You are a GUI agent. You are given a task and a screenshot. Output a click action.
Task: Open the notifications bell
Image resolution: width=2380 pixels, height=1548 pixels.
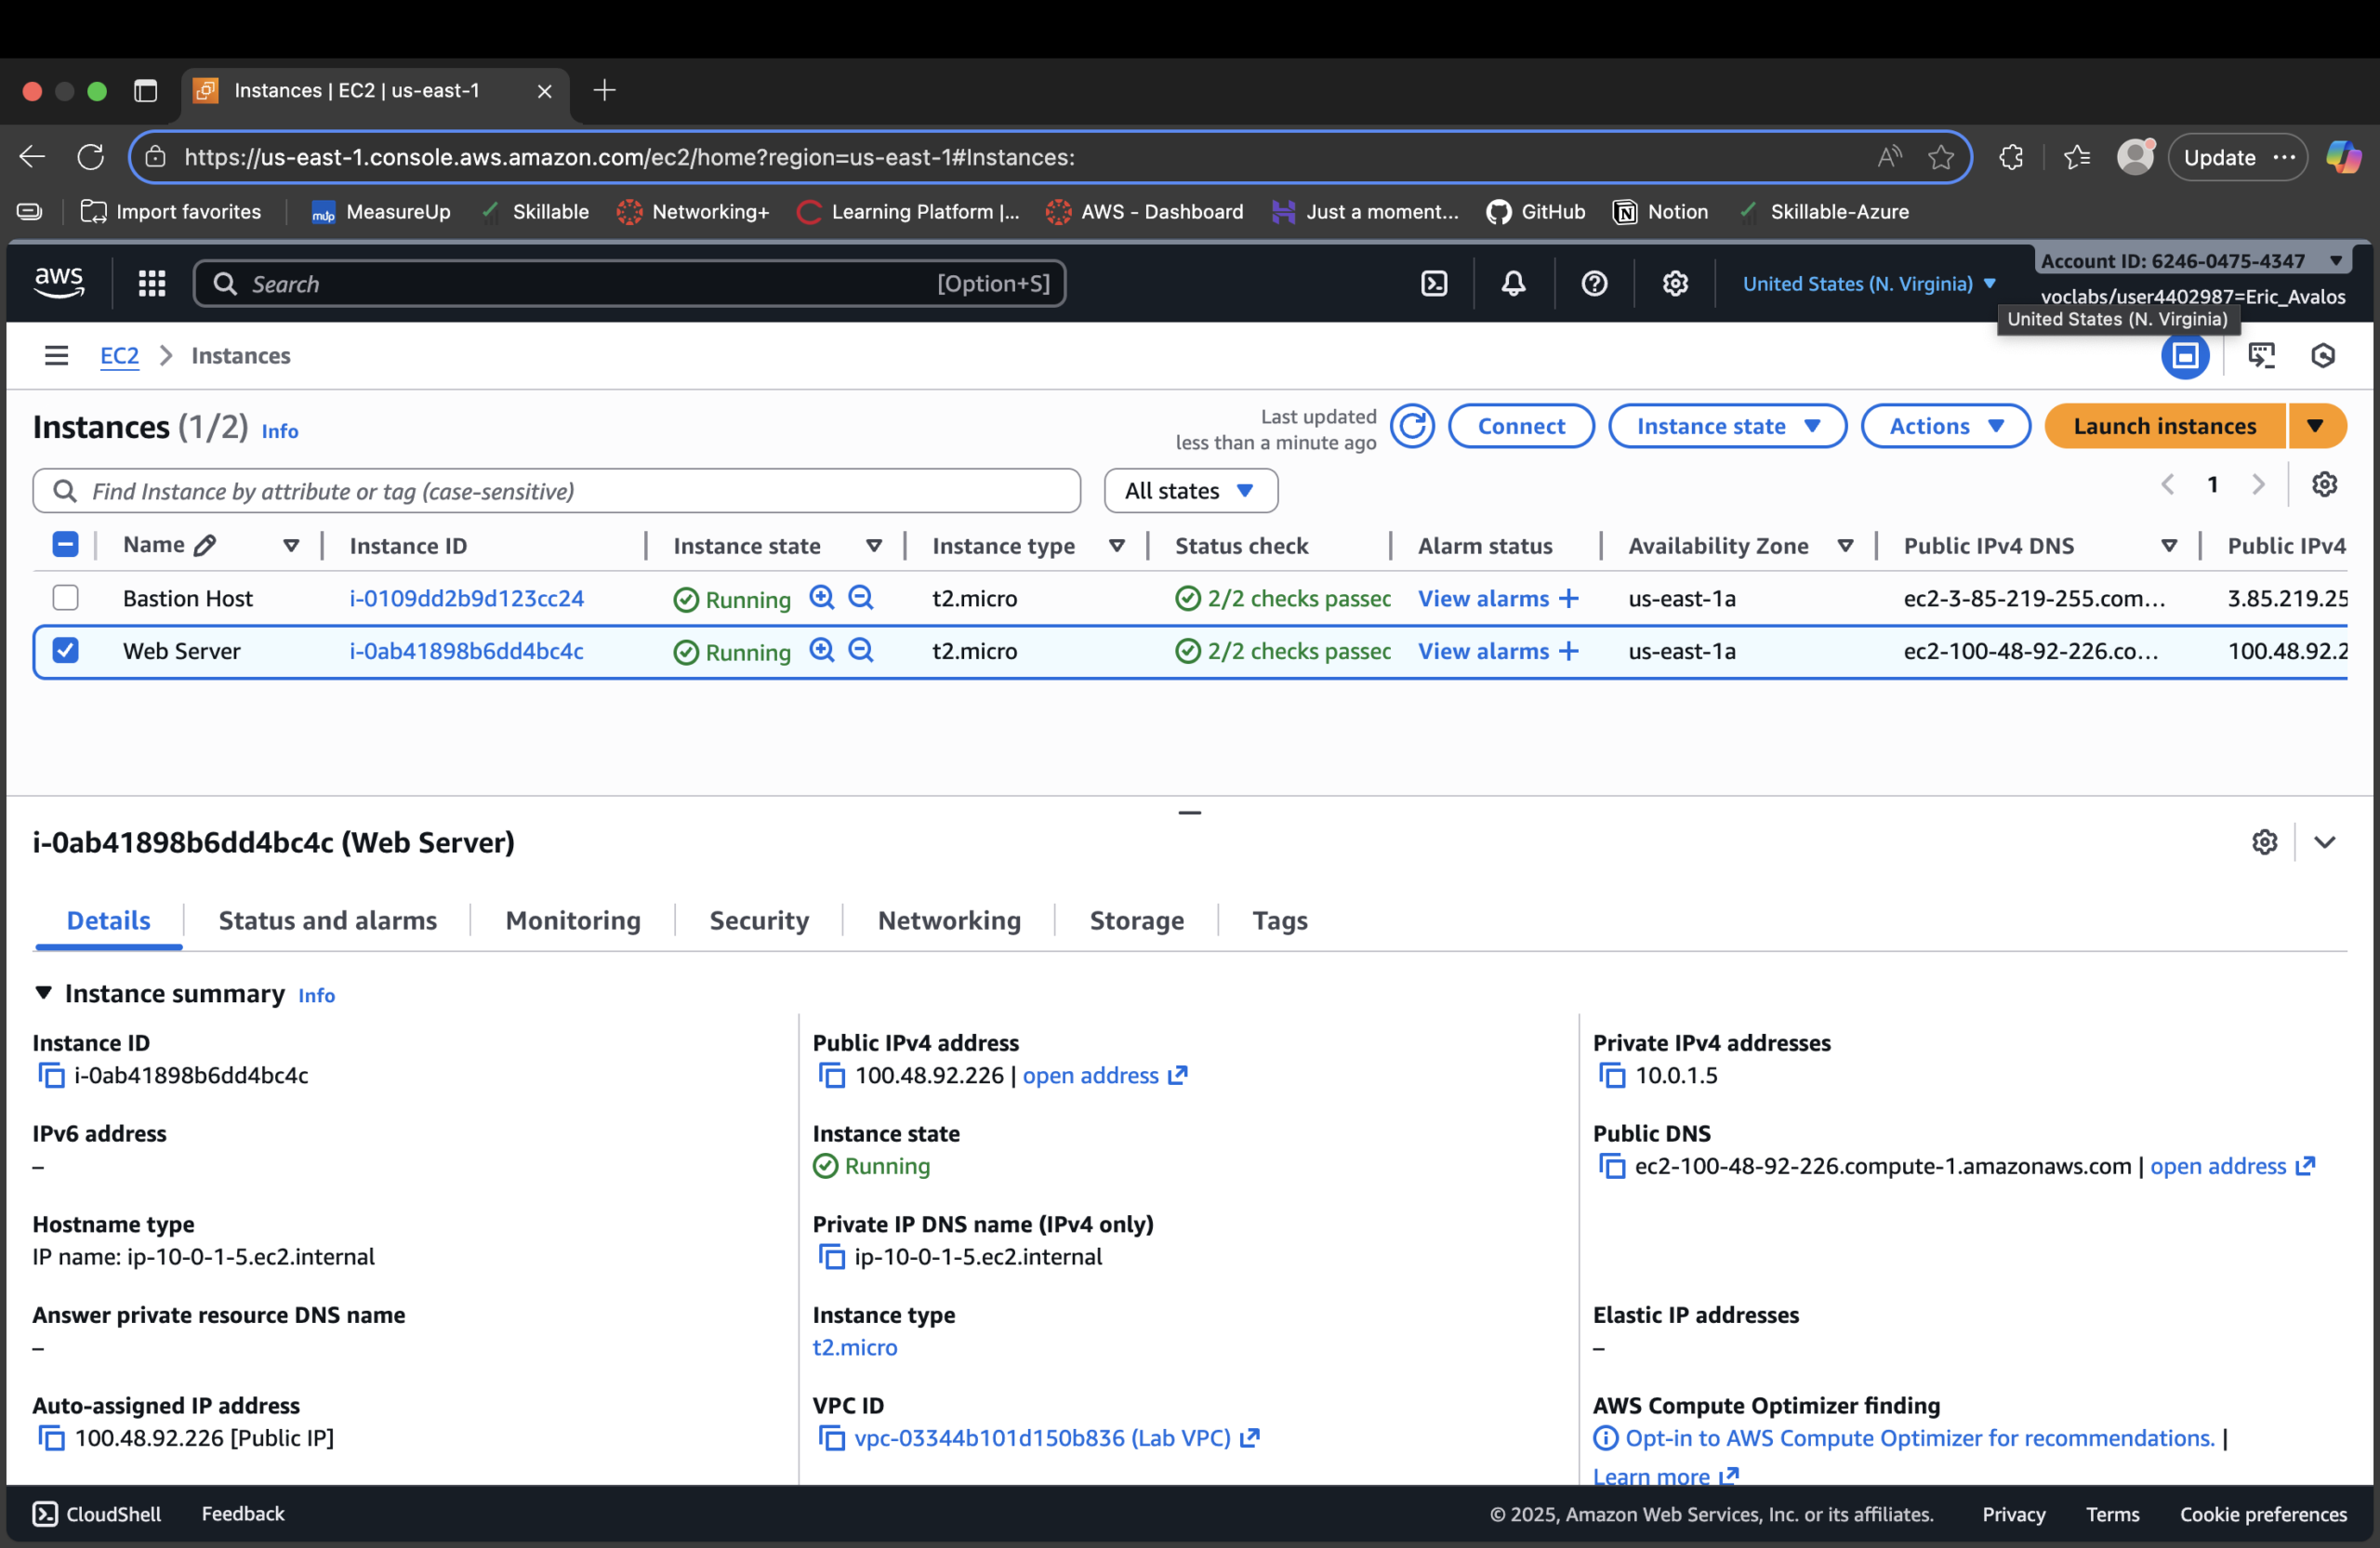[x=1513, y=283]
